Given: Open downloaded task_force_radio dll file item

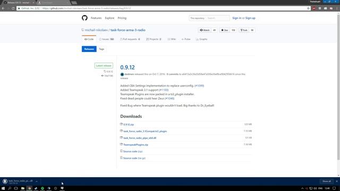Looking at the screenshot, I should tap(18, 181).
